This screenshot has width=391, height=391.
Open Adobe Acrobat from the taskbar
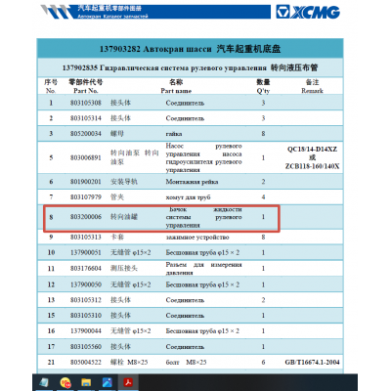pos(128,382)
